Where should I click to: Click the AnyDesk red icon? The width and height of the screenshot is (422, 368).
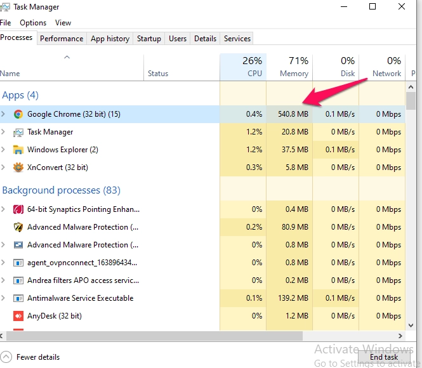pyautogui.click(x=18, y=316)
